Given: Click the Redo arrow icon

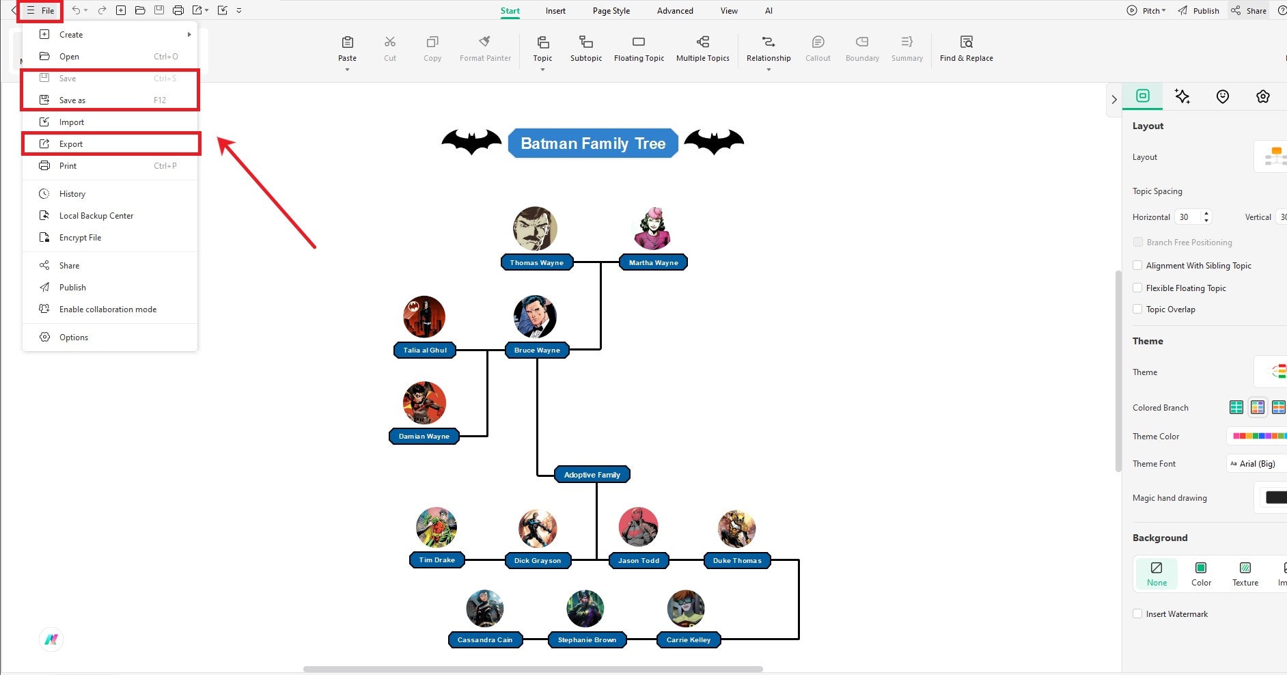Looking at the screenshot, I should pos(102,10).
